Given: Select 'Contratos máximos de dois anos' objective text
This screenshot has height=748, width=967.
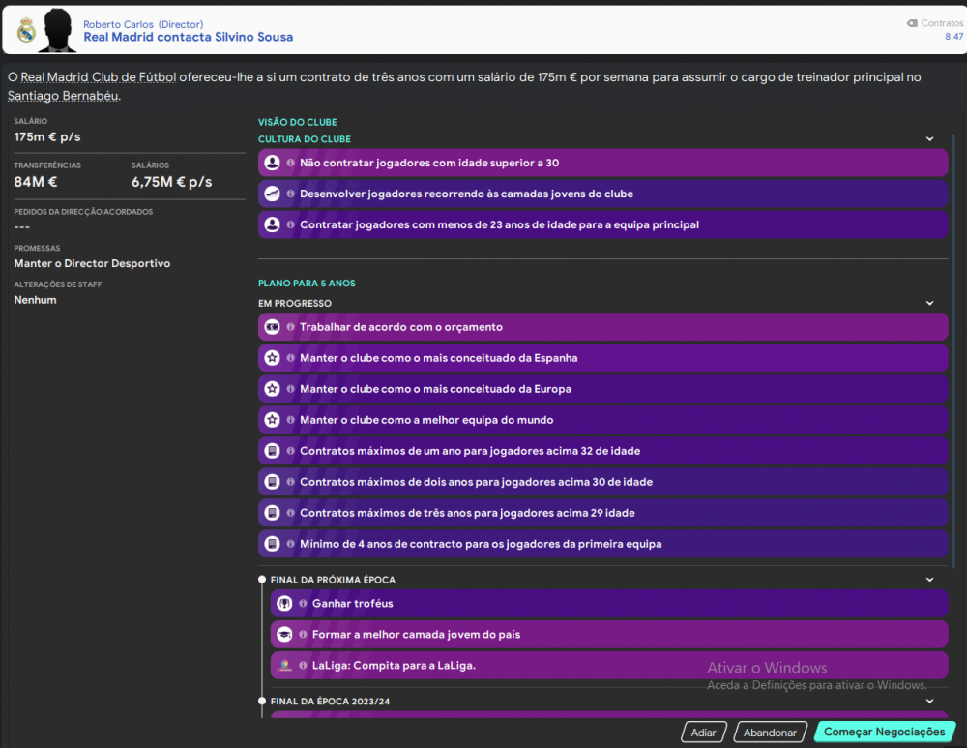Looking at the screenshot, I should tap(476, 482).
